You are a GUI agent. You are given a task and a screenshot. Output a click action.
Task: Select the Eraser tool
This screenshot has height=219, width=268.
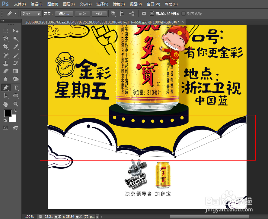pyautogui.click(x=6, y=71)
